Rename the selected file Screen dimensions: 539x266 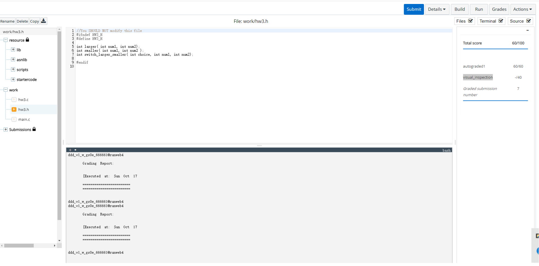[7, 21]
